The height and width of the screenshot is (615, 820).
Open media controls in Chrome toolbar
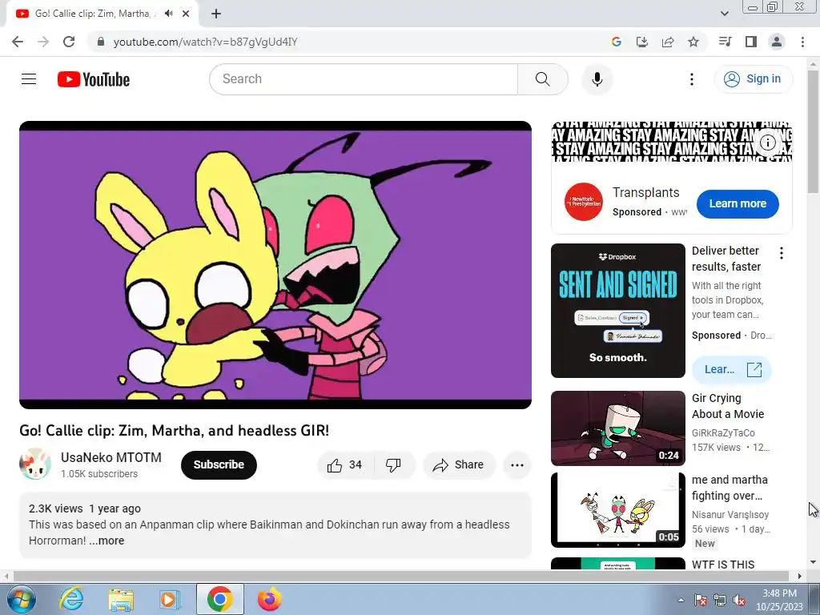(x=725, y=42)
